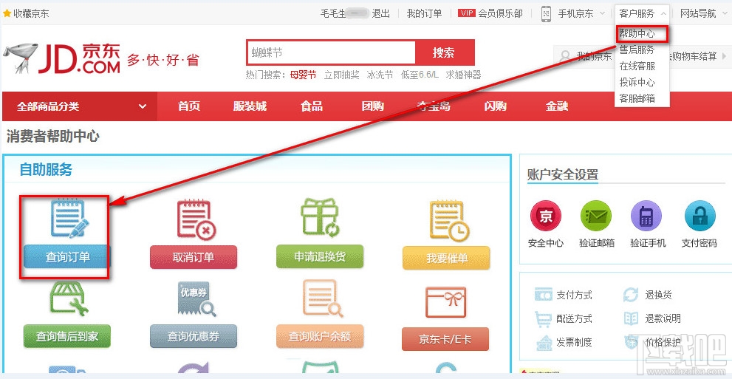Click the 求婚神器 hot search link
The image size is (732, 379).
tap(464, 75)
